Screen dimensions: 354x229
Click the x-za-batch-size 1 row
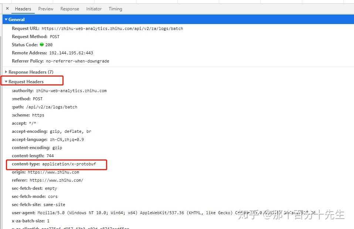(31, 221)
